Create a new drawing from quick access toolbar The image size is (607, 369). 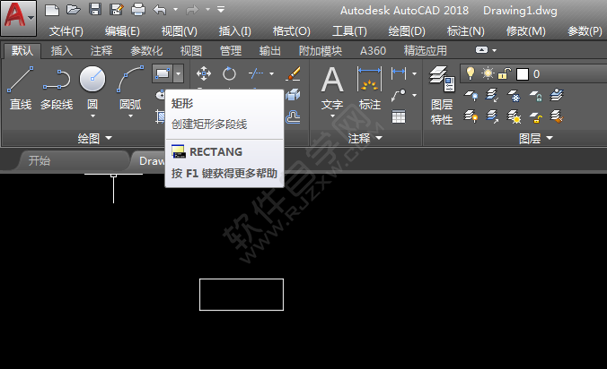52,10
